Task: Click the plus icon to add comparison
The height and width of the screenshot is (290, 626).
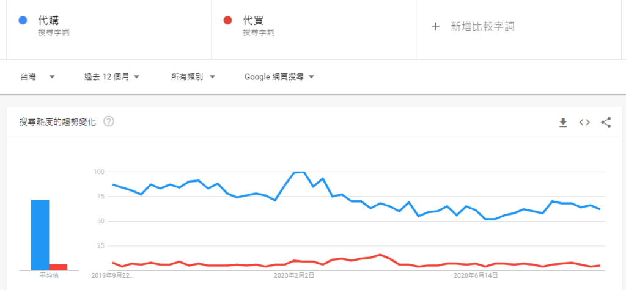Action: point(435,26)
